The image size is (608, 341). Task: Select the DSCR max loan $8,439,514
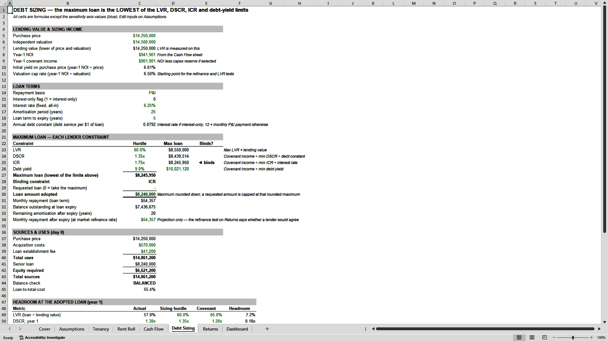click(x=173, y=156)
